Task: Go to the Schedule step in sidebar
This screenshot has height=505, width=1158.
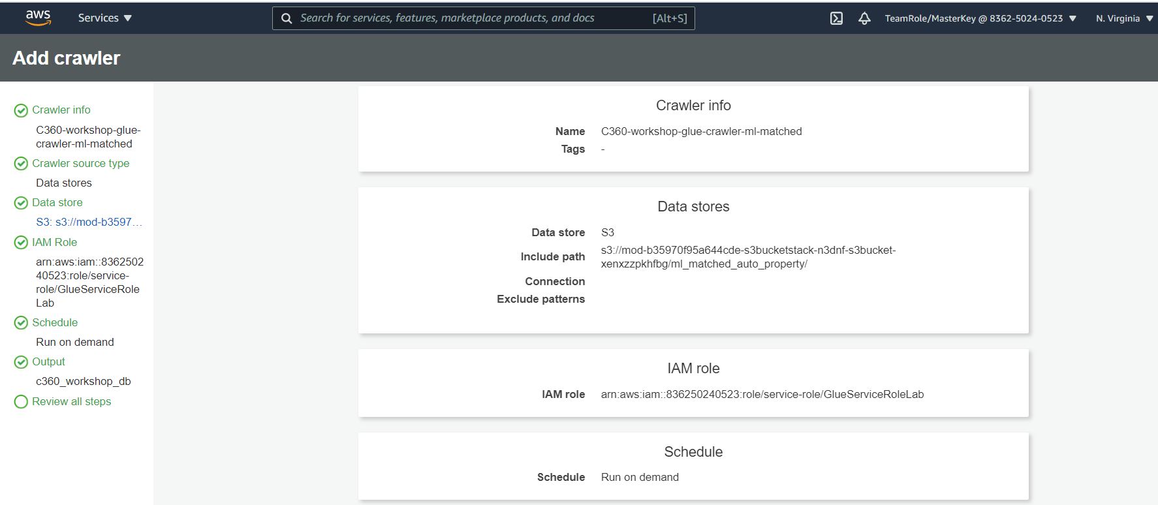Action: [x=55, y=322]
